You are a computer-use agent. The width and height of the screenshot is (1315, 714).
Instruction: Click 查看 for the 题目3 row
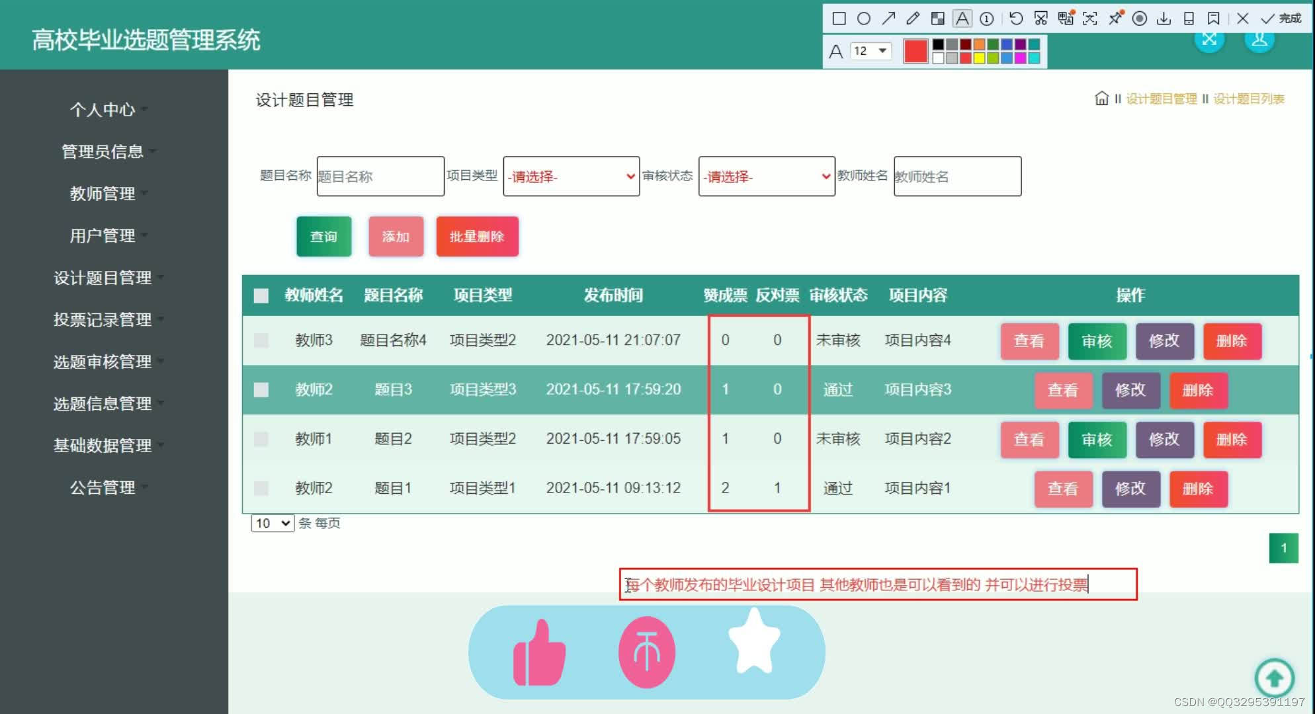pyautogui.click(x=1063, y=391)
